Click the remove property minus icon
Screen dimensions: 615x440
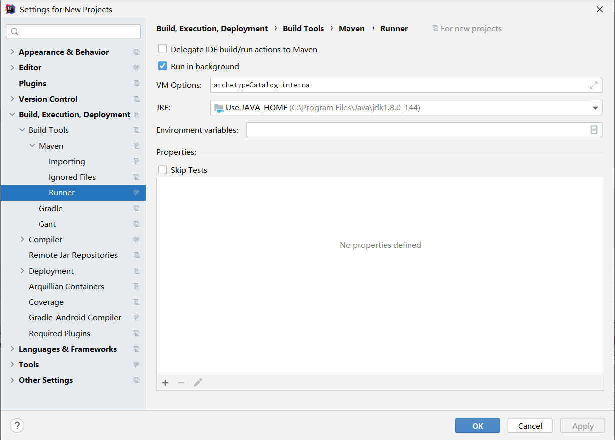coord(181,383)
